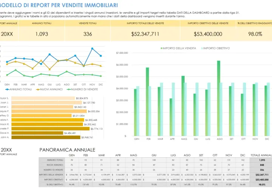Select the report title 'MODELLO DI REPORT PER VENDITE IMMOBILIARI'
272x189 pixels.
click(x=59, y=5)
